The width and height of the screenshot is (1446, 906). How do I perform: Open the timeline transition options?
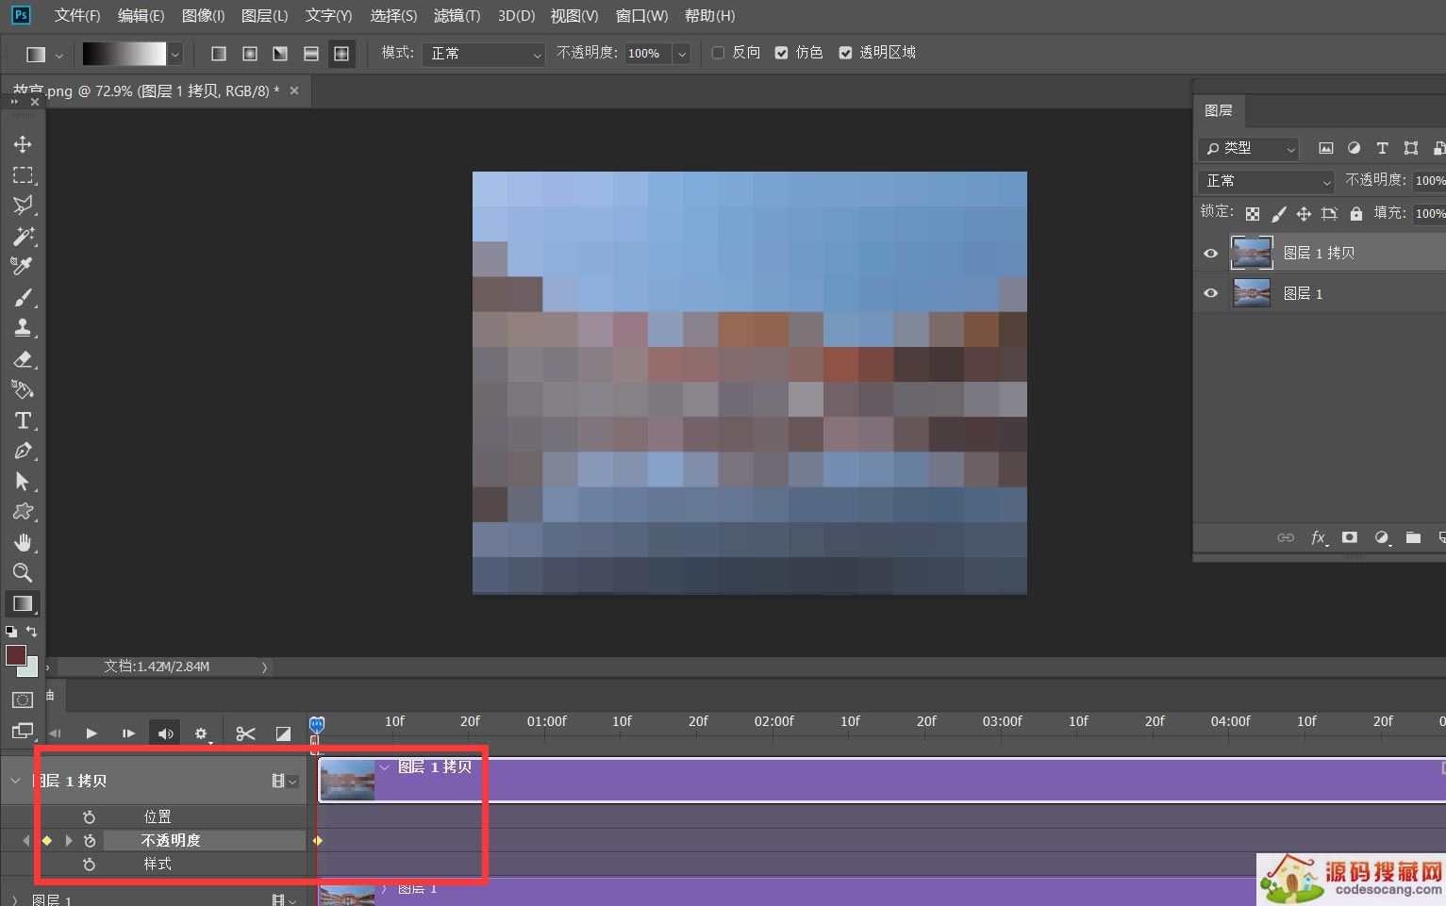click(283, 733)
